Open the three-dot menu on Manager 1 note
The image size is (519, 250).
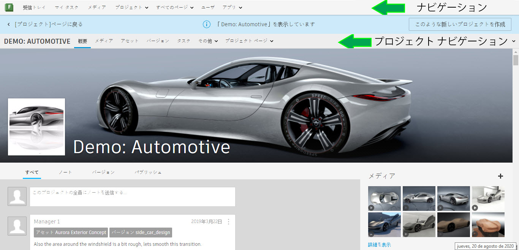pyautogui.click(x=228, y=222)
